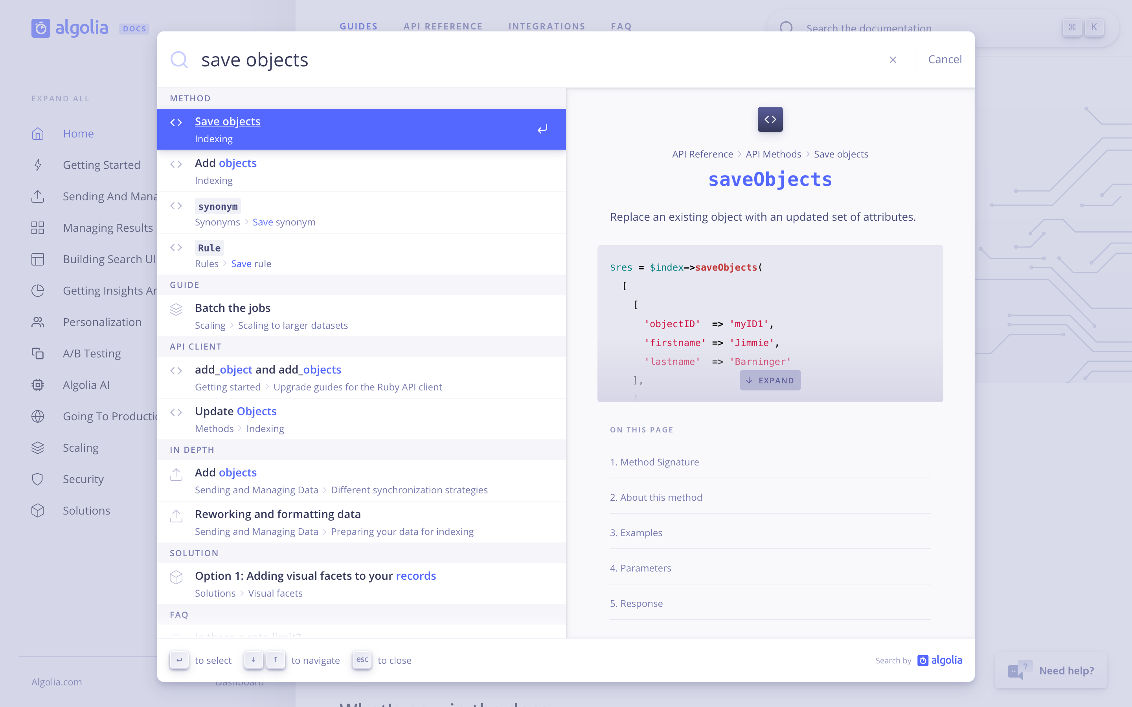Image resolution: width=1132 pixels, height=707 pixels.
Task: Open the synonym Save synonym result
Action: pos(361,213)
